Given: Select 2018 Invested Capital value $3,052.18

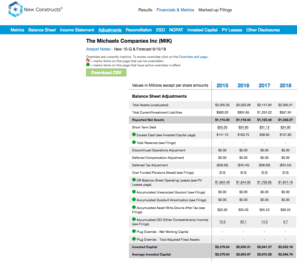Looking at the screenshot, I should (285, 247).
